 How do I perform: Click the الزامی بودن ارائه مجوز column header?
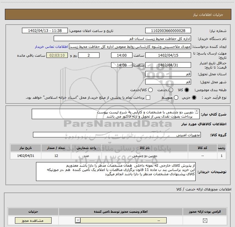click(205, 211)
